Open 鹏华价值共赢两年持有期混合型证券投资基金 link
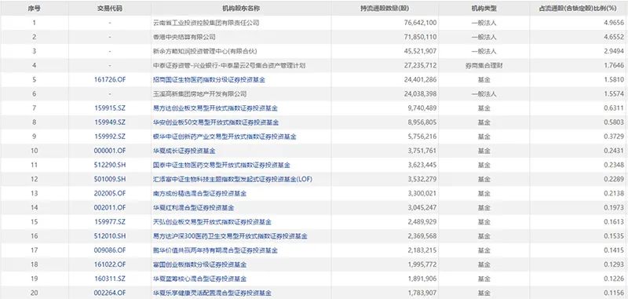Viewport: 628px width, 299px height. [x=215, y=250]
